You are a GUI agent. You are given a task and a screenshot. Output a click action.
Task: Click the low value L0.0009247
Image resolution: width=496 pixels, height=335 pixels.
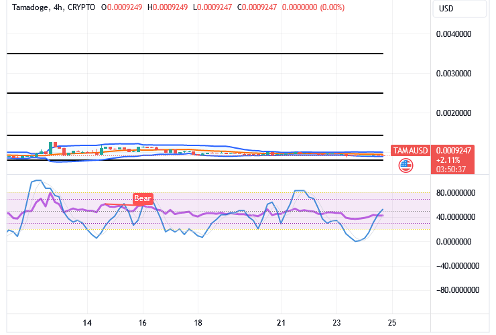click(212, 7)
